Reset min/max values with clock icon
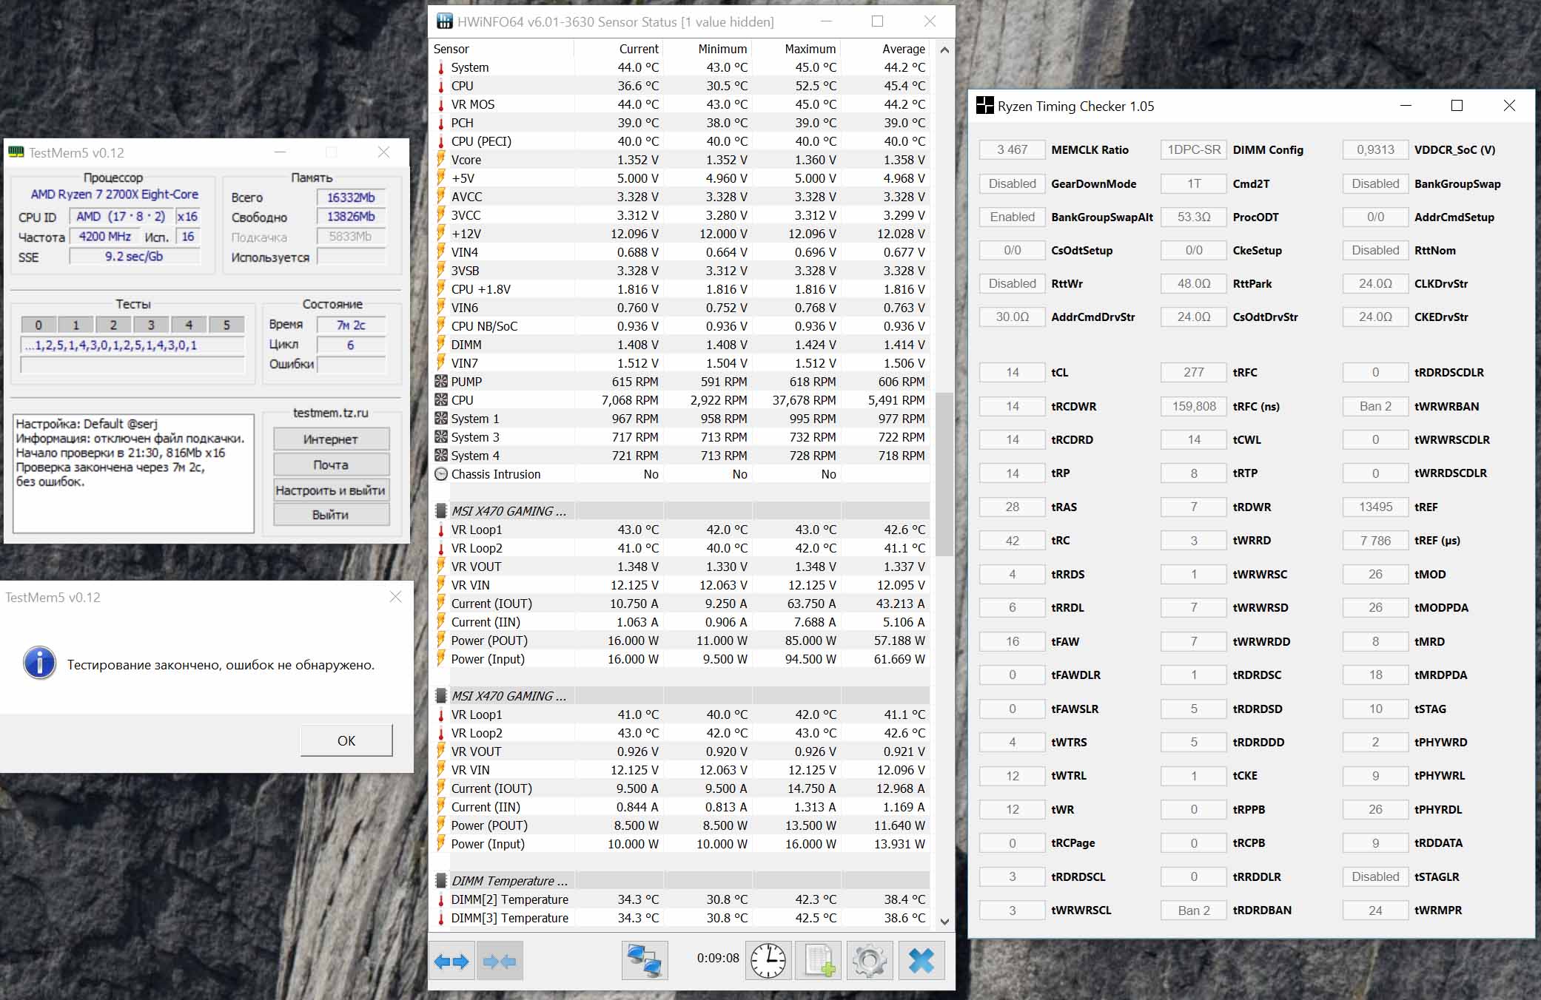This screenshot has height=1000, width=1541. click(768, 961)
